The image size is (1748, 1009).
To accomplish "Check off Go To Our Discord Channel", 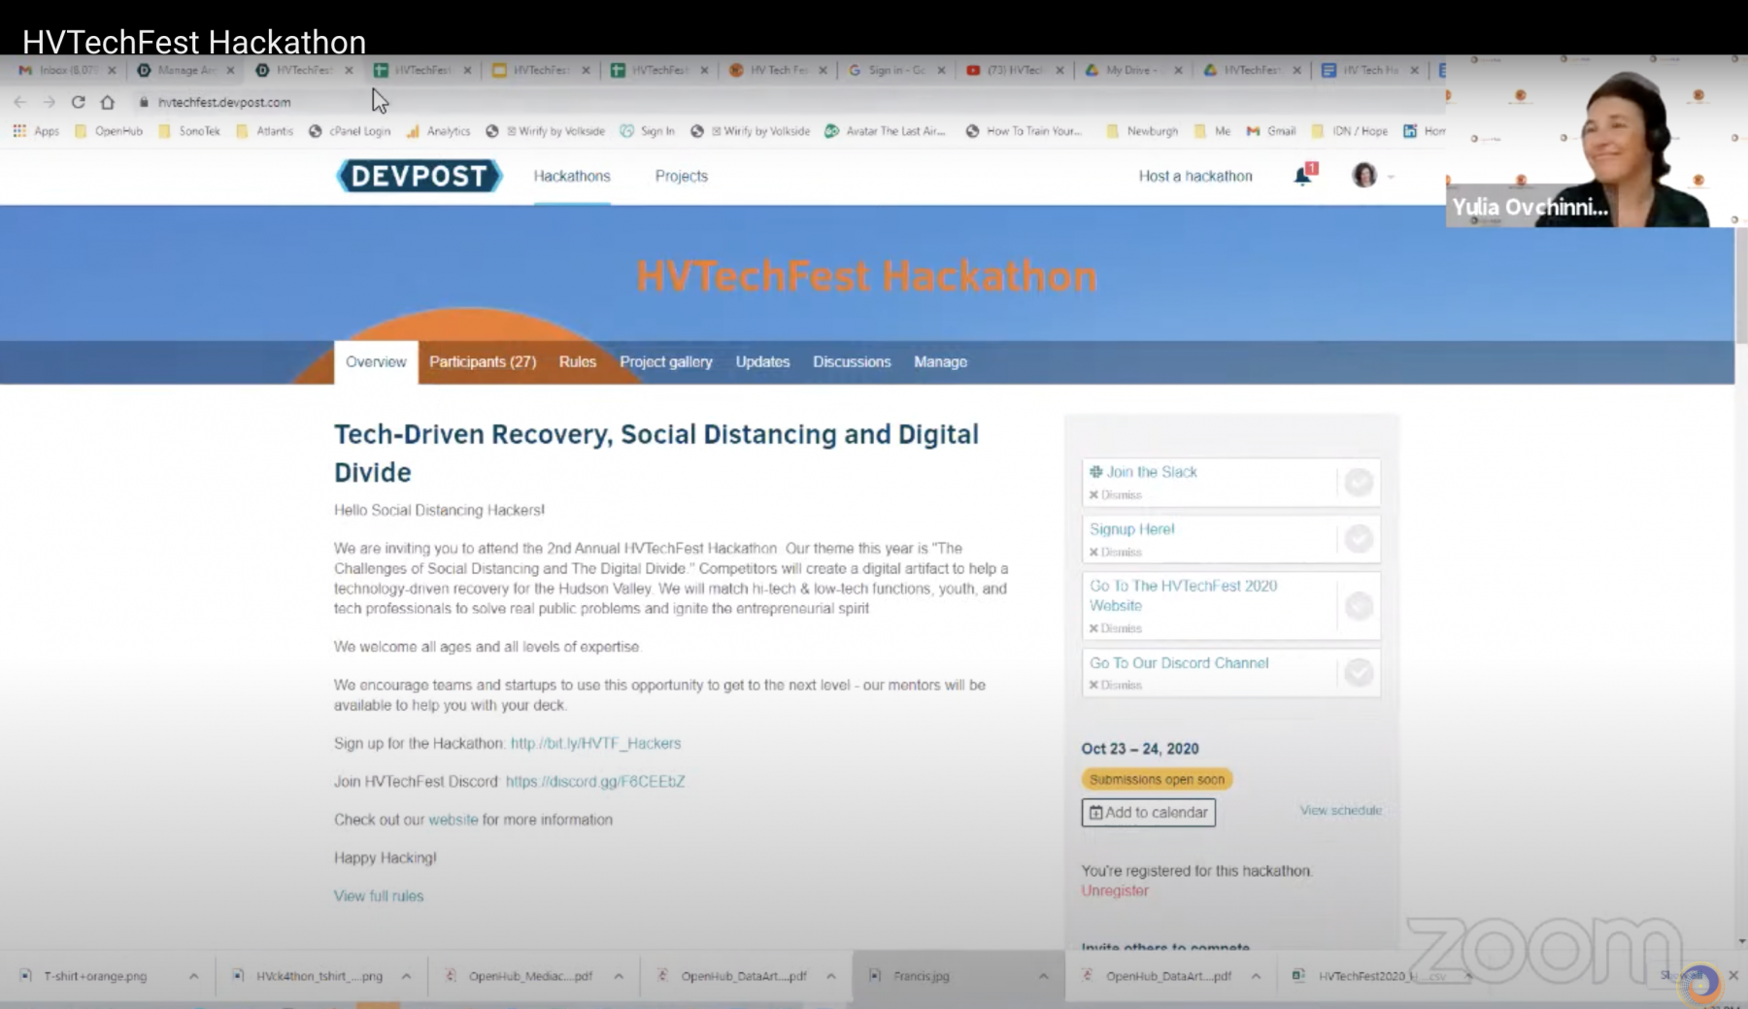I will (1359, 672).
